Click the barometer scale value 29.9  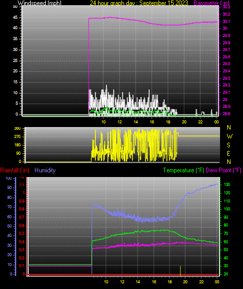click(x=226, y=35)
